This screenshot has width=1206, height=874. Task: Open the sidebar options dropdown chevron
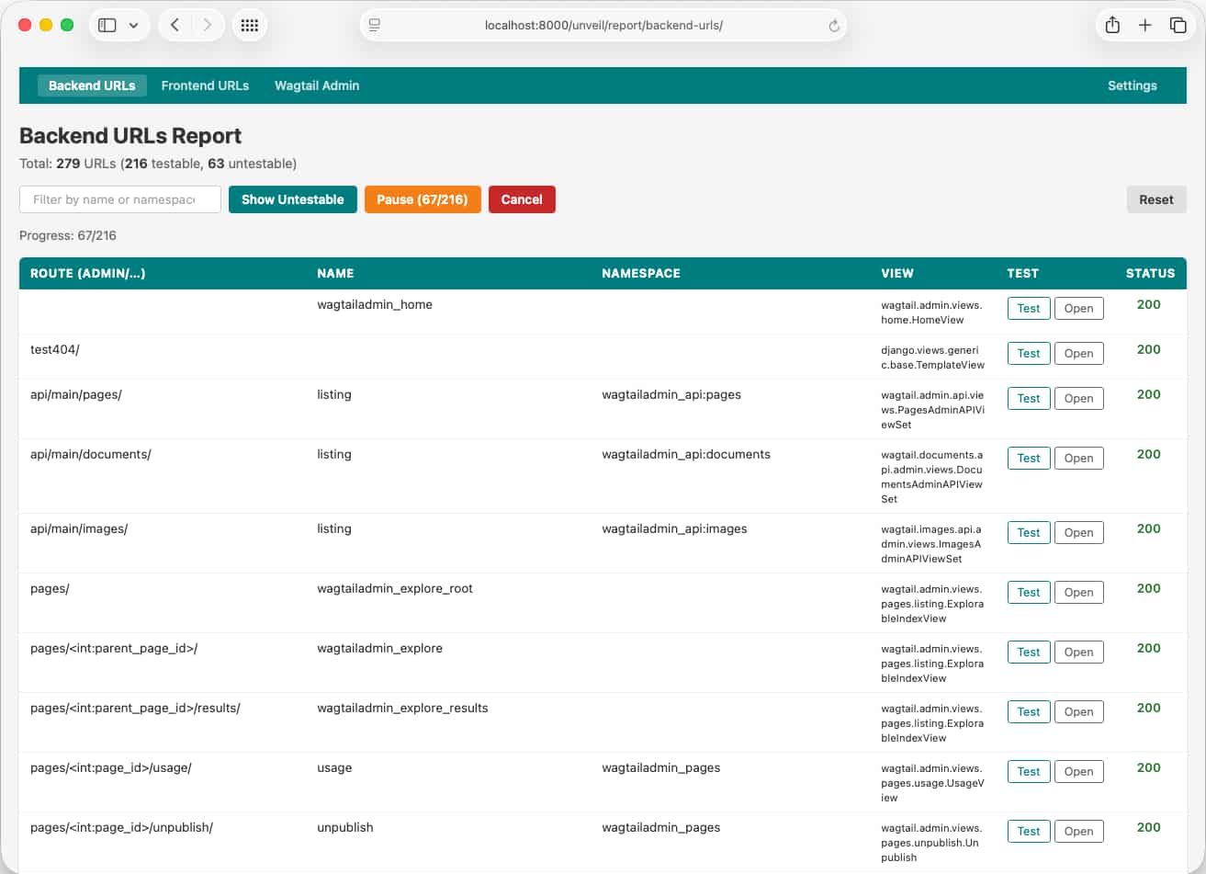pos(134,26)
